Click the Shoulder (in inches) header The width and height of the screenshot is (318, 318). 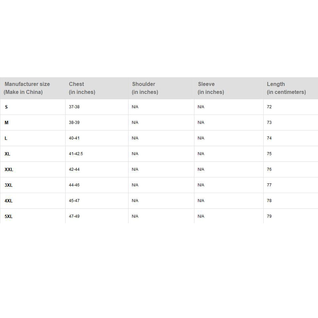pos(145,88)
